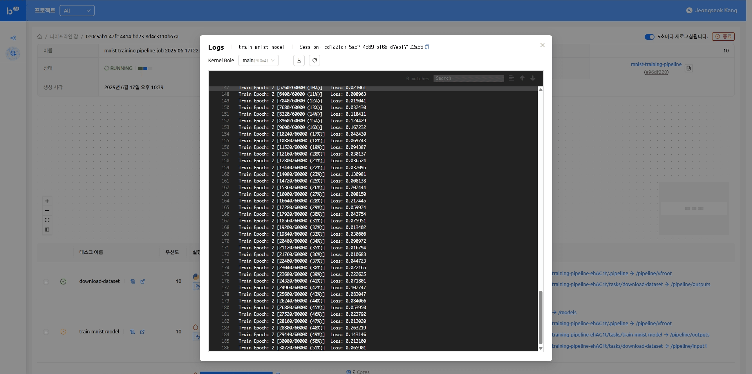Click the job name mnist-training-pipeline-job text
Viewport: 752px width, 374px height.
coord(152,50)
